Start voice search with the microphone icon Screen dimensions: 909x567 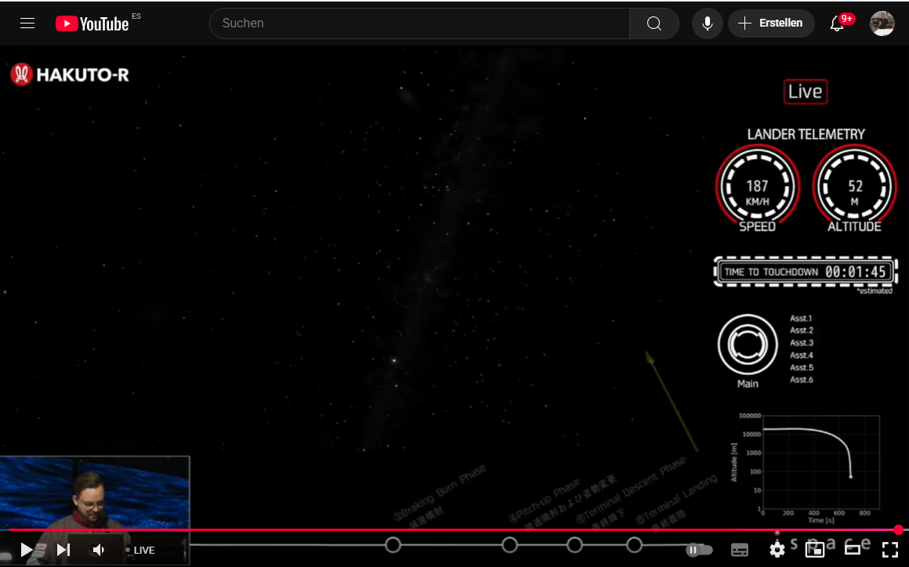pos(708,23)
